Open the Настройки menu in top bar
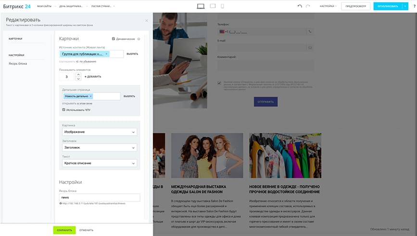Screen dimensions: 417x236 [328, 6]
